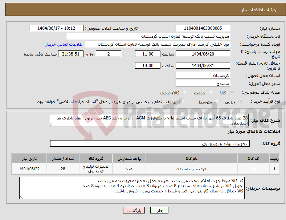The image size is (286, 220).
Task: Click the کد کالا column header
Action: click(253, 159)
